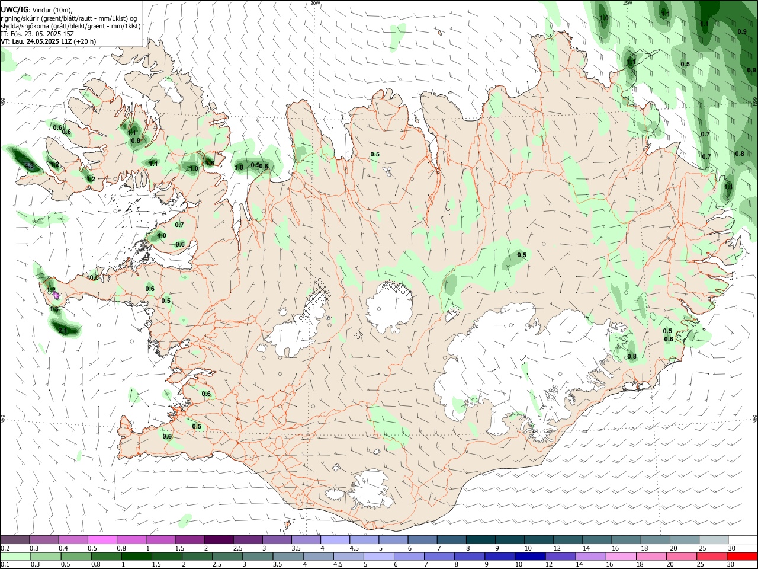Pick the lower-scale swatch labeled 4.5
This screenshot has width=758, height=569.
pyautogui.click(x=349, y=556)
